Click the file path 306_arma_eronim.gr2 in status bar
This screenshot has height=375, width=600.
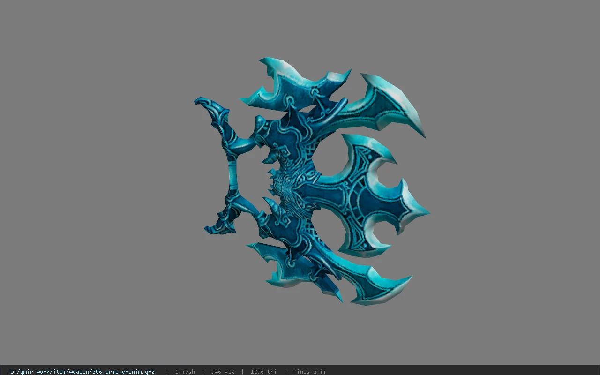[x=82, y=372]
